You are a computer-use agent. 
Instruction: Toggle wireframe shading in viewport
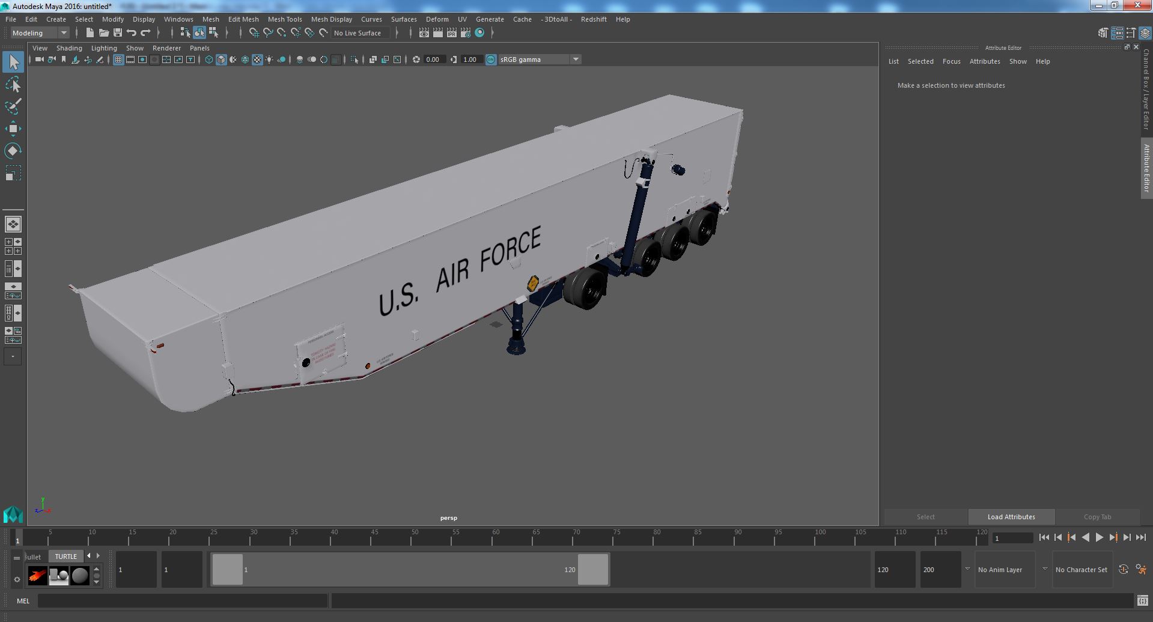pyautogui.click(x=208, y=59)
